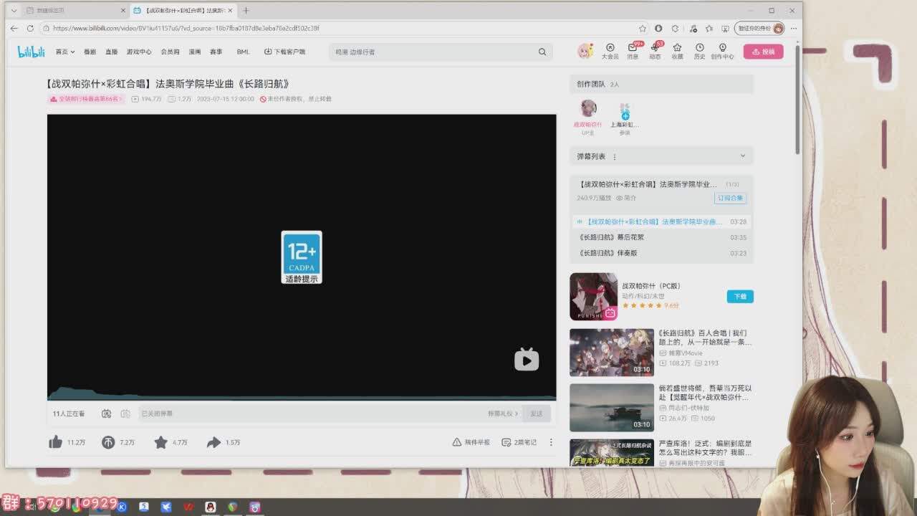Open 百人合唱 recommended video thumbnail
The image size is (917, 516).
click(612, 352)
